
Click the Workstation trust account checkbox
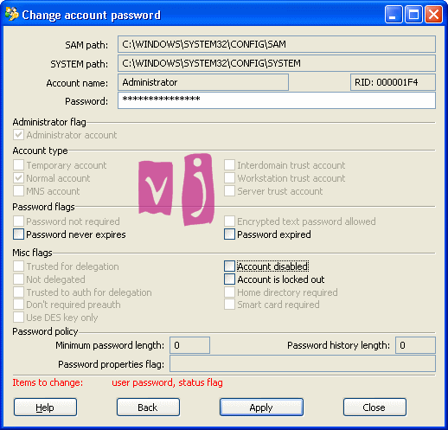[x=229, y=178]
